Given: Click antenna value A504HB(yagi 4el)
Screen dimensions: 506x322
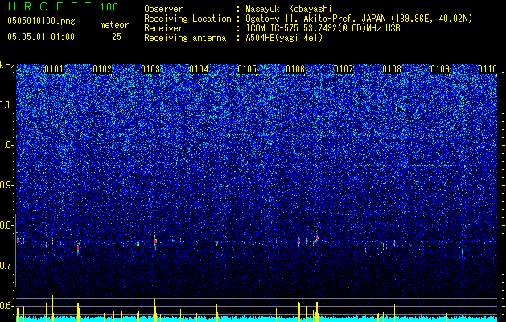Looking at the screenshot, I should [284, 38].
